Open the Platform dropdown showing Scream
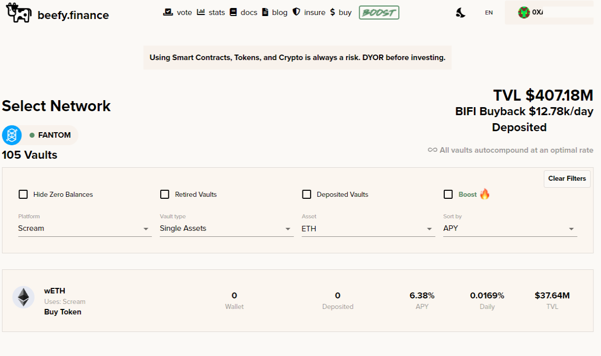The height and width of the screenshot is (356, 601). point(85,228)
